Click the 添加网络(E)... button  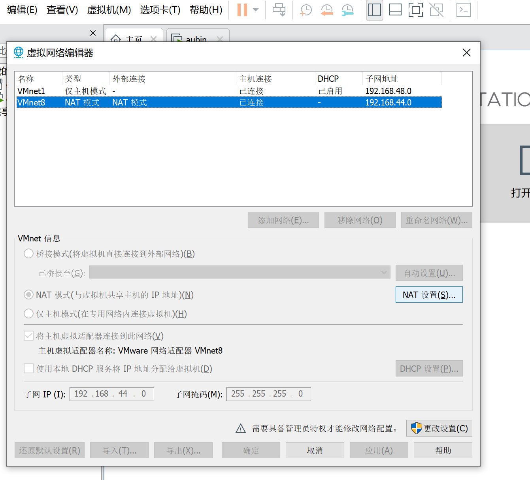[283, 220]
